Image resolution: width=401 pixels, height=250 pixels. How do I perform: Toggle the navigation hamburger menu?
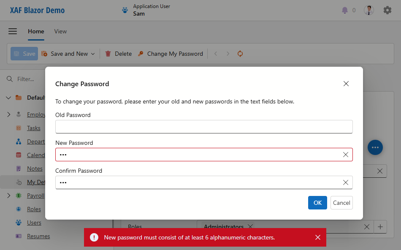[13, 31]
